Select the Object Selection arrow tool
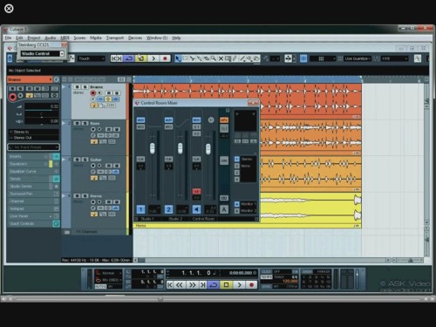 point(178,58)
